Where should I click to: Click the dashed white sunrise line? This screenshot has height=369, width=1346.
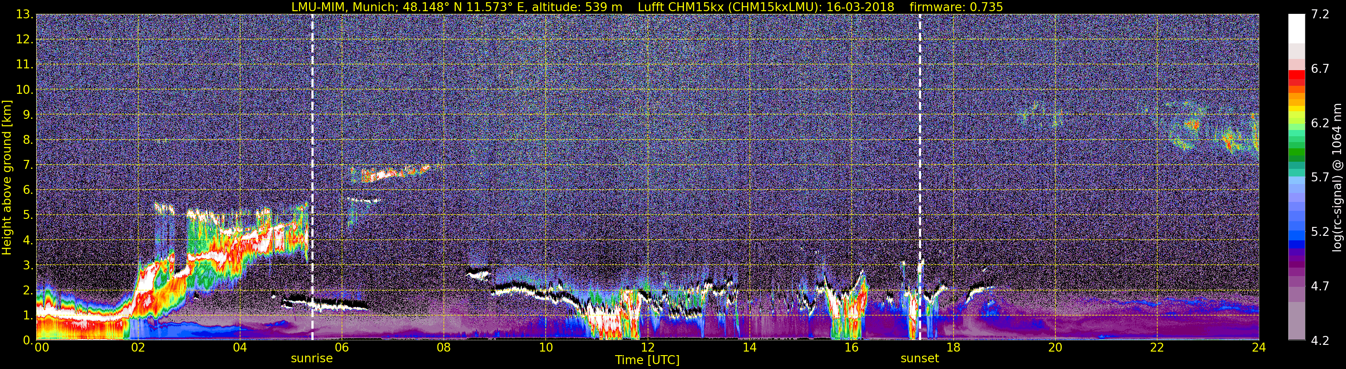tap(312, 177)
